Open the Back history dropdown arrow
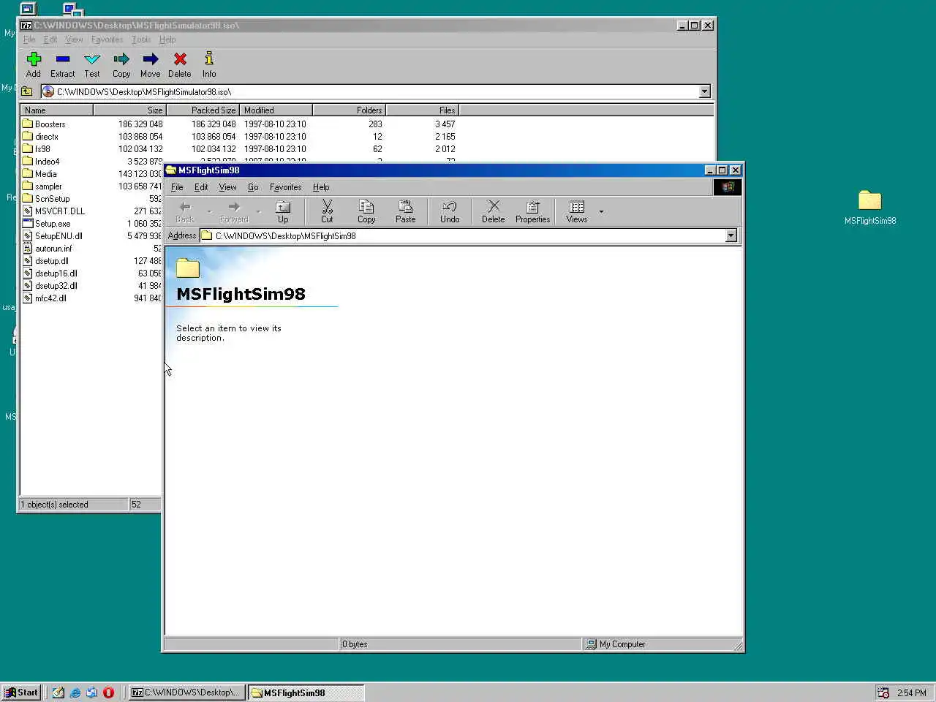This screenshot has height=702, width=936. pyautogui.click(x=209, y=211)
